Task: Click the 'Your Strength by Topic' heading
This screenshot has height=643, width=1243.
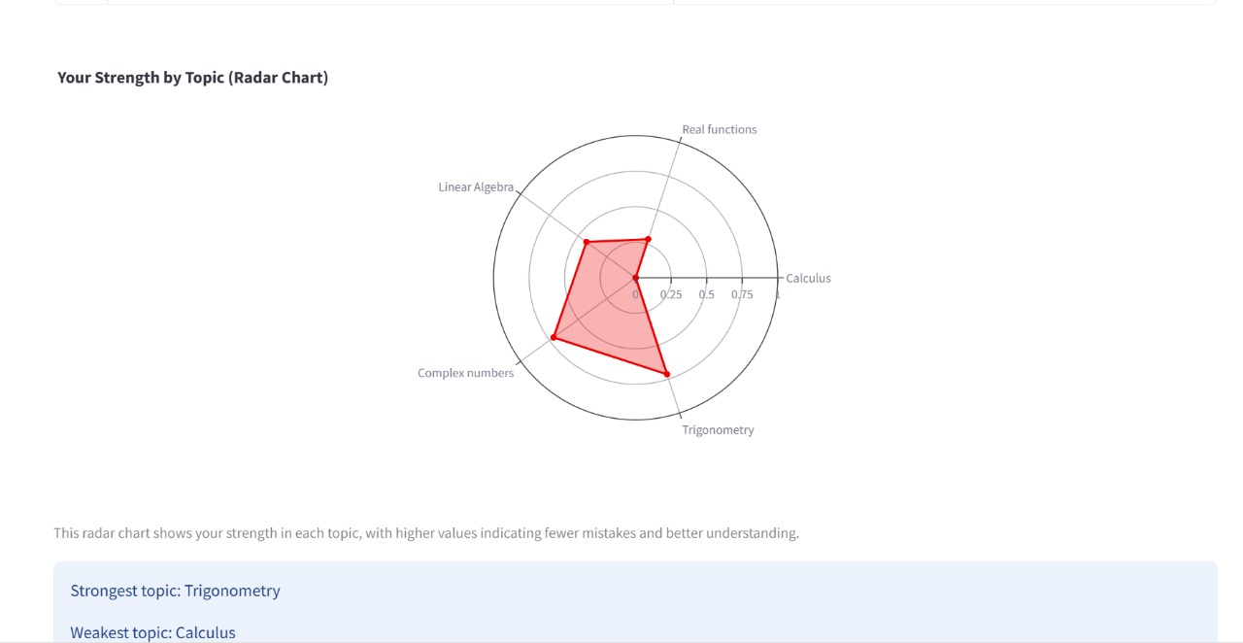Action: pos(193,78)
